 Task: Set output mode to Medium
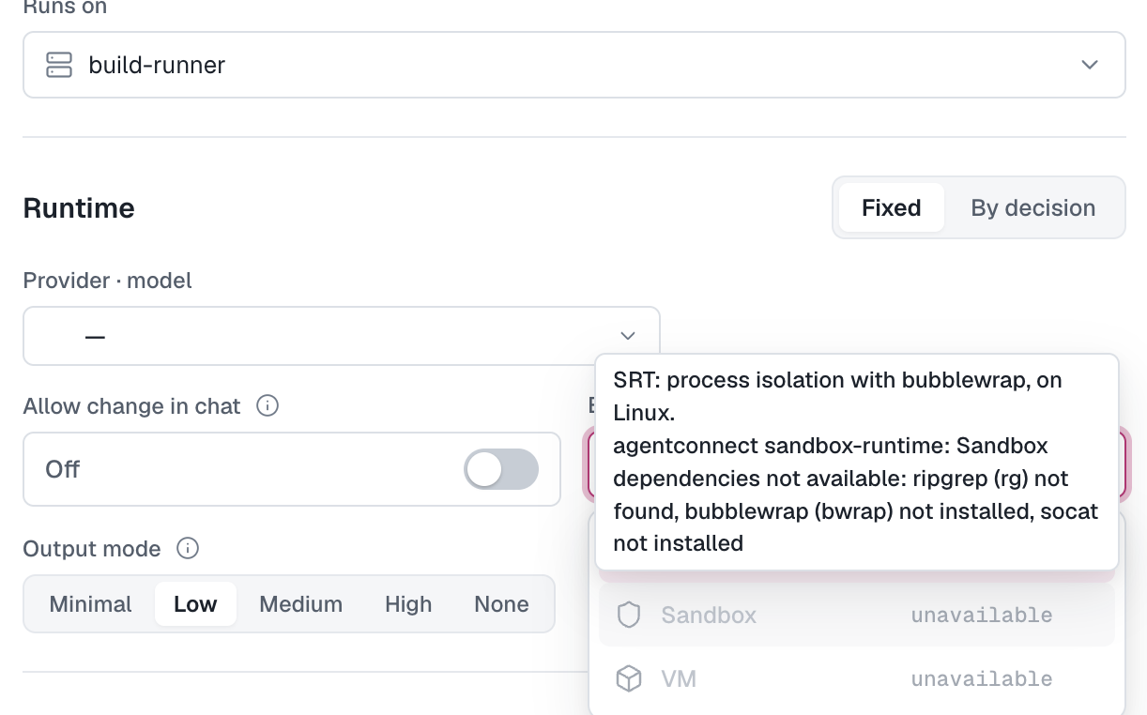[x=301, y=604]
